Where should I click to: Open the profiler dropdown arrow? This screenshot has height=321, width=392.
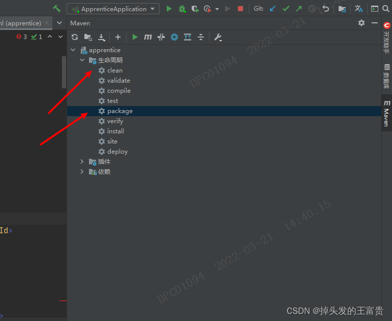tap(217, 9)
